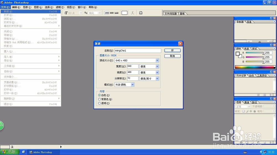The image size is (277, 155).
Task: Click the 取消 (Cancel) button
Action: click(x=172, y=56)
